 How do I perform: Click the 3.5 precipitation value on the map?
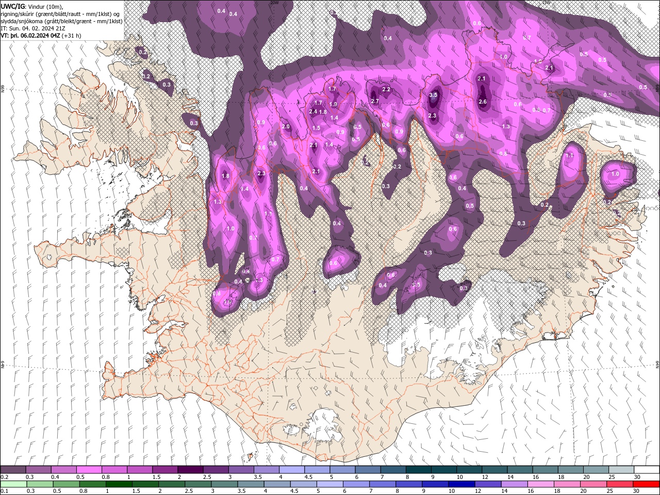pos(433,95)
